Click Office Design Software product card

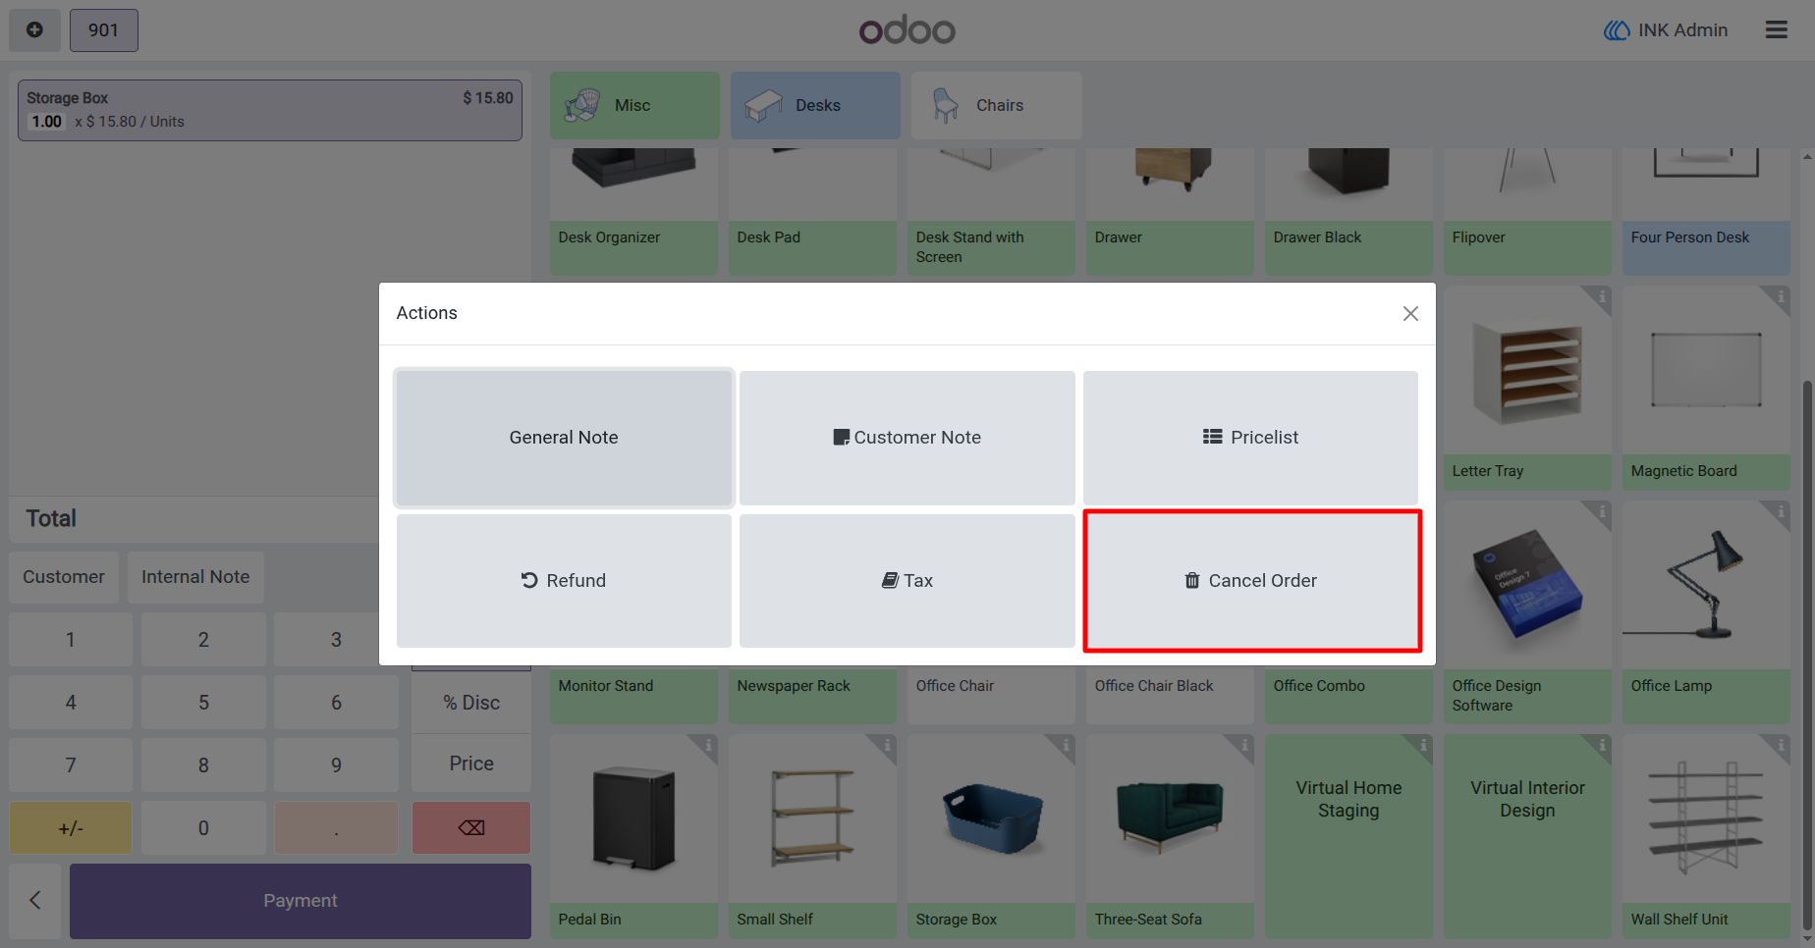[1527, 612]
